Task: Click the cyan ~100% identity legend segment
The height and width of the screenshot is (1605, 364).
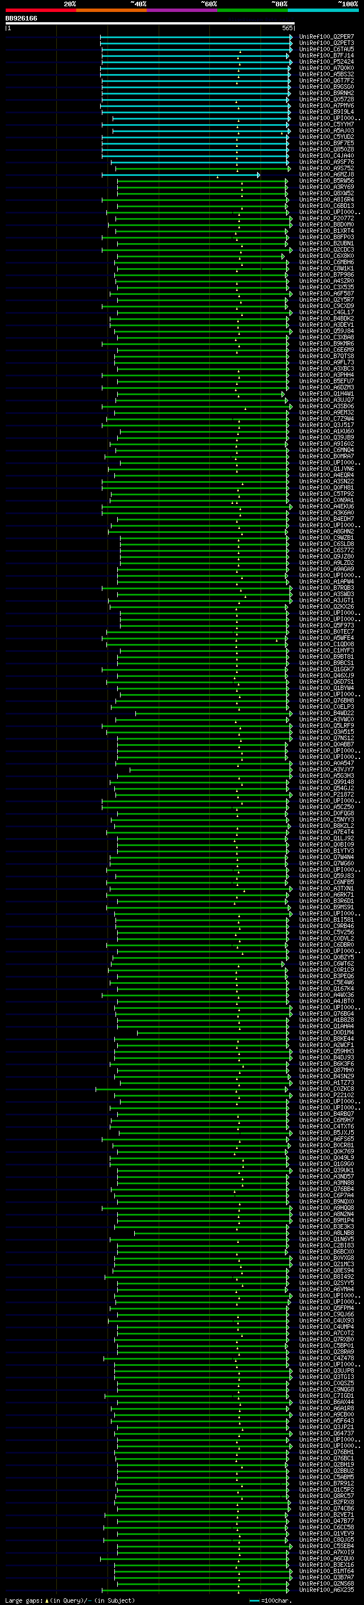Action: pos(324,10)
